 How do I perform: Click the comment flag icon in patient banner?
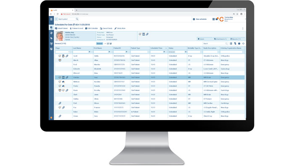coord(140,34)
